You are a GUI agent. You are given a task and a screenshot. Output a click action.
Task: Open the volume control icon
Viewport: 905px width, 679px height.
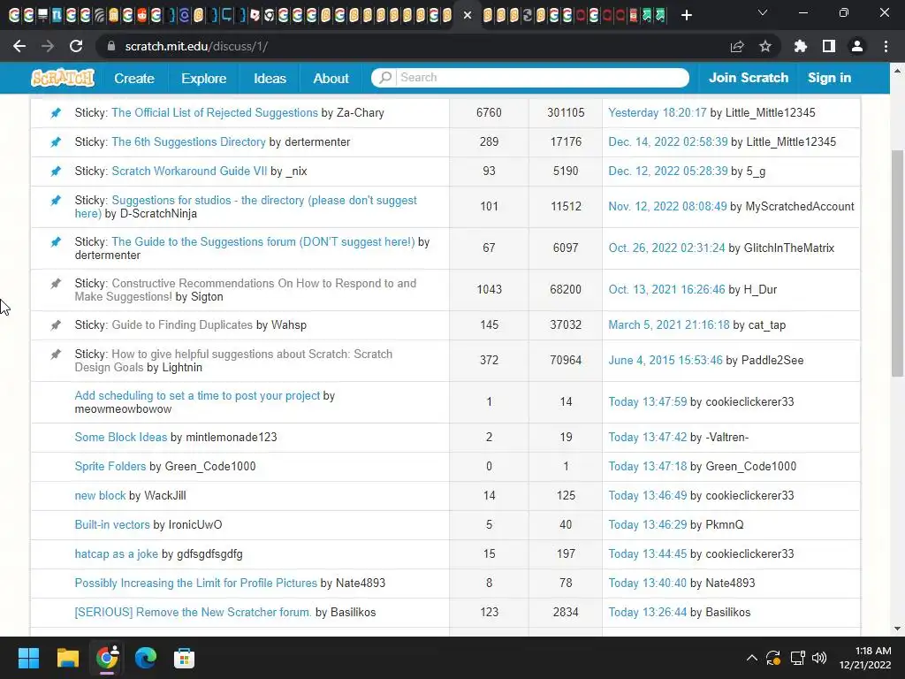[x=819, y=658]
